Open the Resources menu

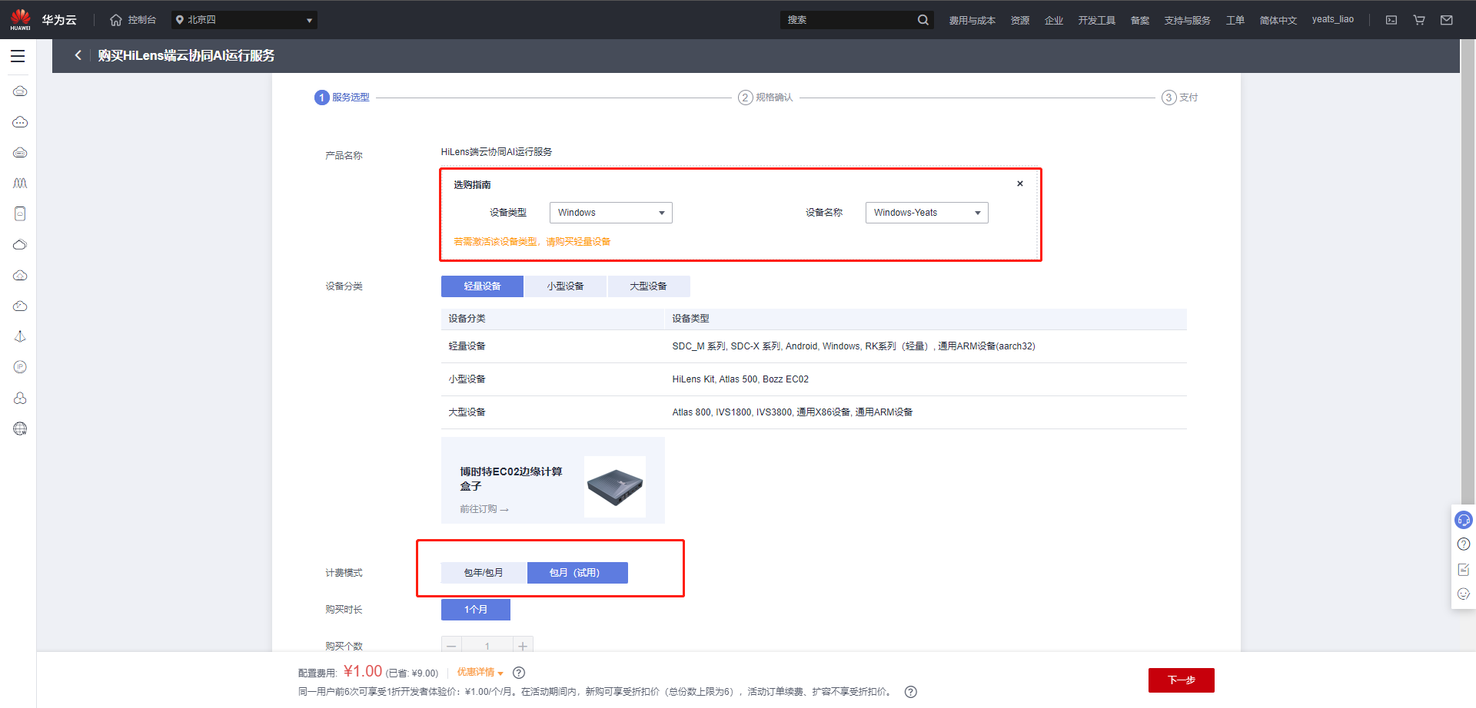pos(1020,20)
